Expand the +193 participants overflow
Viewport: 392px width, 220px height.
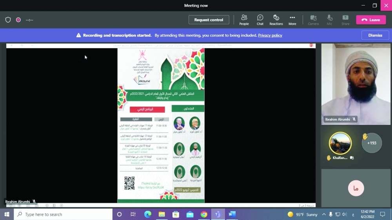click(x=371, y=143)
